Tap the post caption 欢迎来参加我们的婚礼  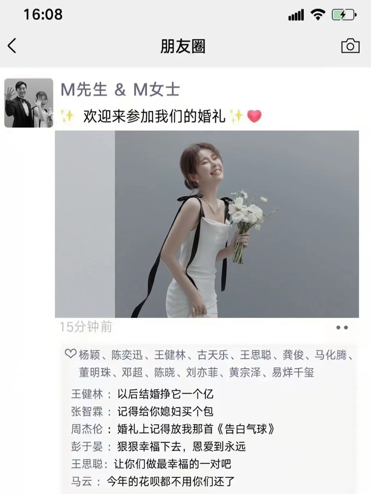(154, 116)
